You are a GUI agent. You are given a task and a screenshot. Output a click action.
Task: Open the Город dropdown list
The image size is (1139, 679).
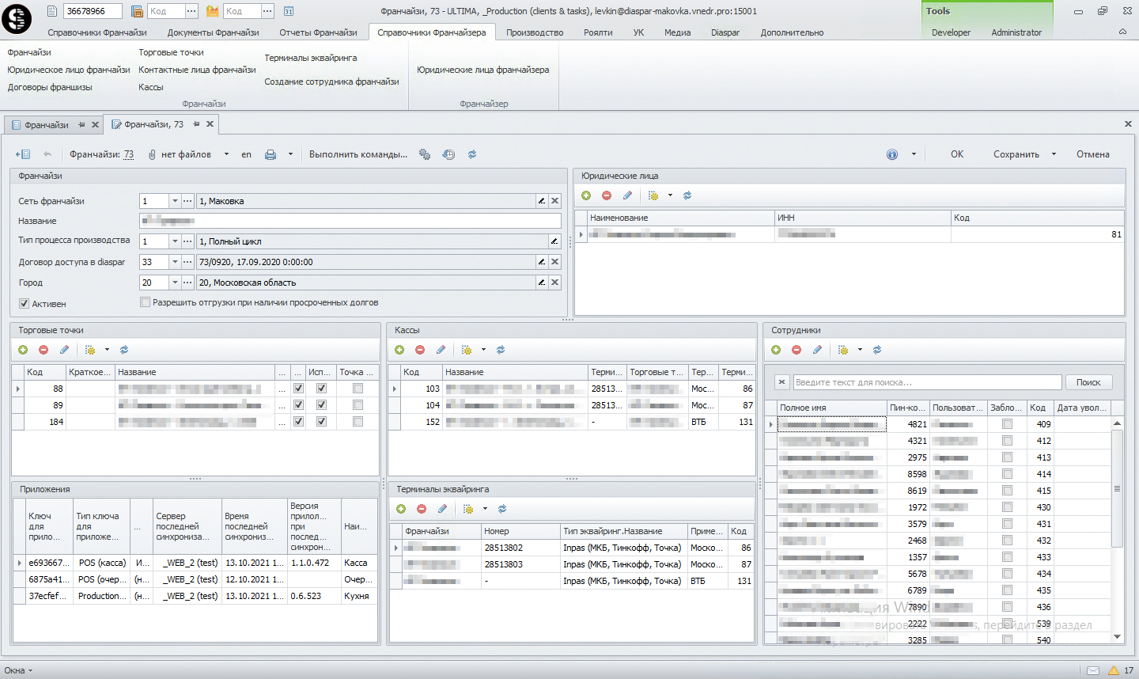(x=175, y=283)
